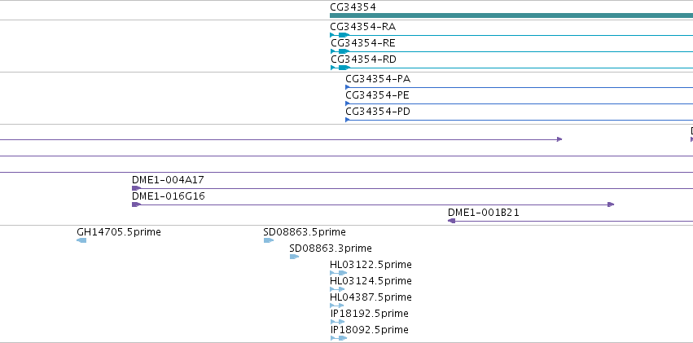Click the unlabeled purple arrowhead at line end
Screen dimensions: 693x343
click(x=559, y=139)
